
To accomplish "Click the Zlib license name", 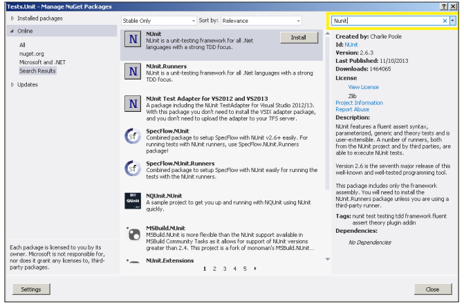I will 353,96.
